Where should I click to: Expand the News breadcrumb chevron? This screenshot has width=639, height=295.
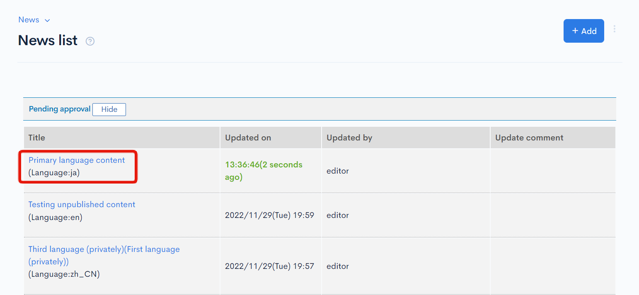47,20
